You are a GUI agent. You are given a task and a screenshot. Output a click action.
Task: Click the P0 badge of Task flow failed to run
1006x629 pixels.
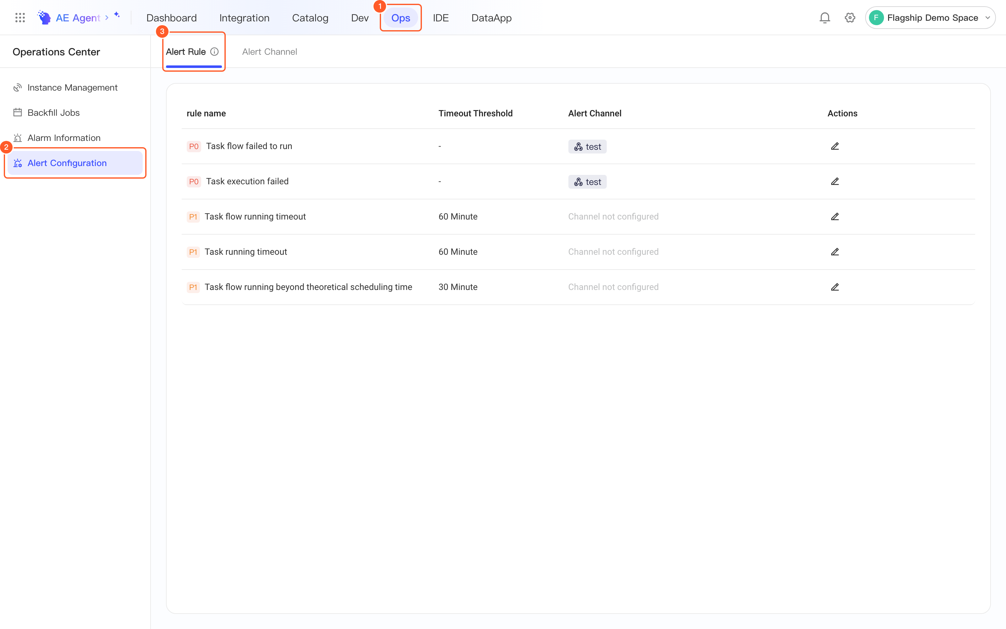click(194, 147)
